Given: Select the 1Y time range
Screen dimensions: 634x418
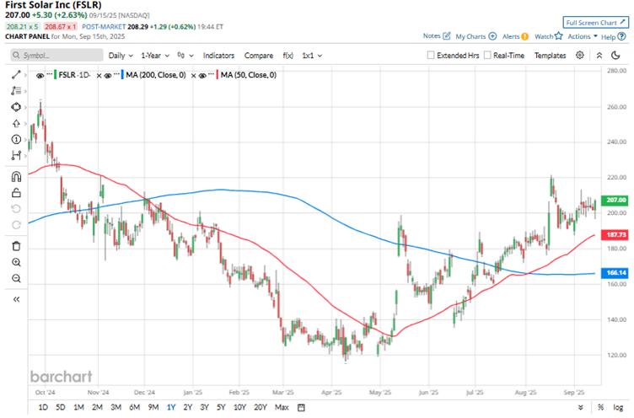Looking at the screenshot, I should (171, 408).
